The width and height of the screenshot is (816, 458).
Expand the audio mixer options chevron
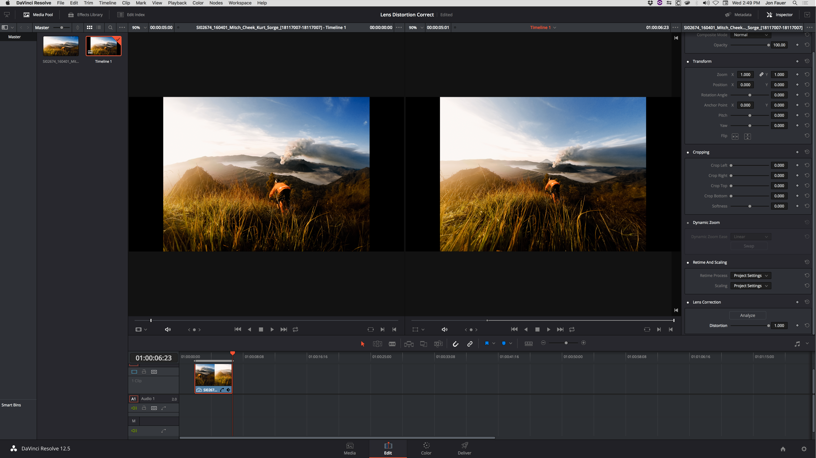click(807, 343)
